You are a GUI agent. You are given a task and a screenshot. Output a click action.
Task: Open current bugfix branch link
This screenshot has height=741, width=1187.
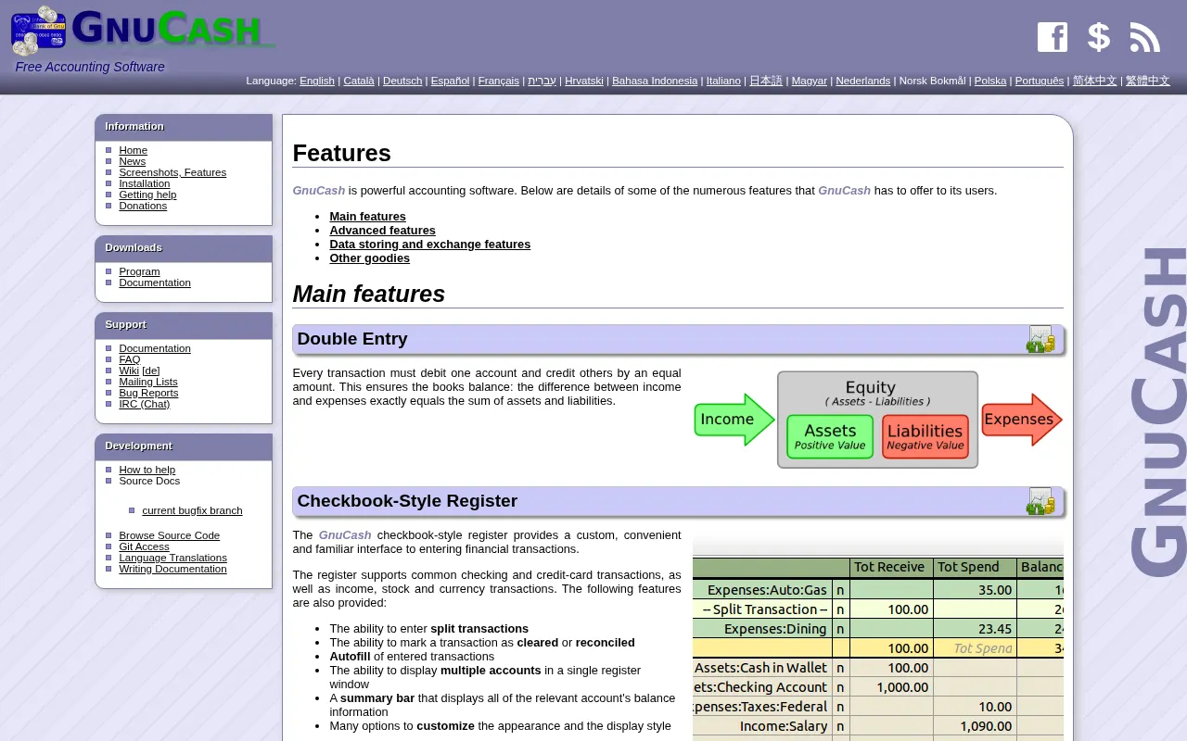click(x=192, y=510)
